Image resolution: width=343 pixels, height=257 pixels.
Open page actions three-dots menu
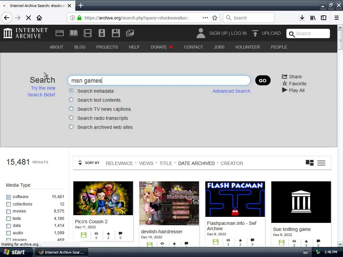[205, 18]
